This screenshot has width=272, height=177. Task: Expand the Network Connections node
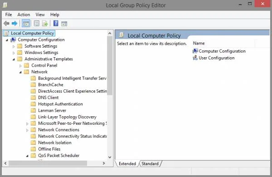pos(27,130)
